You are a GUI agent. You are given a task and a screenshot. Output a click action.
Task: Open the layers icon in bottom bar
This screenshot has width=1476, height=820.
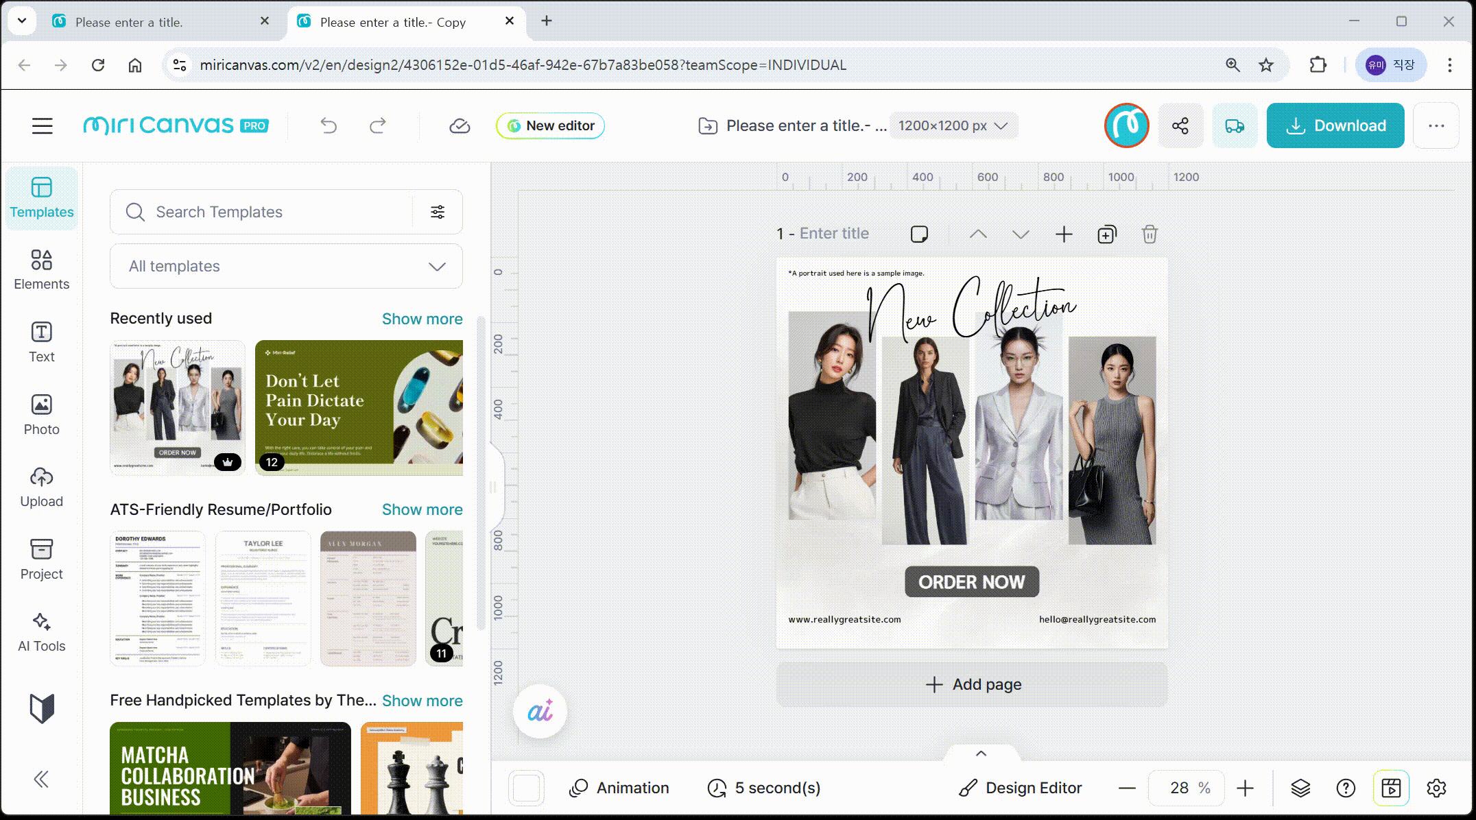coord(1300,788)
